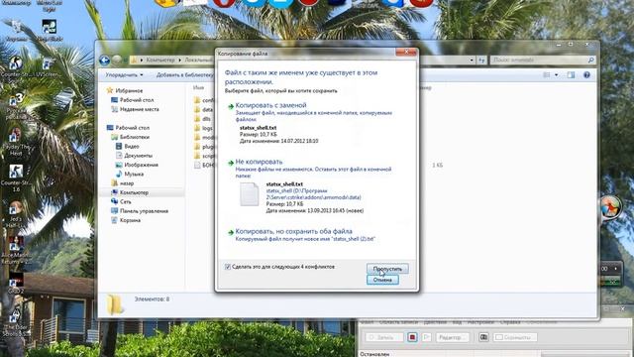
Task: Choose "Копировать, но сохранить оба файла"
Action: point(293,231)
